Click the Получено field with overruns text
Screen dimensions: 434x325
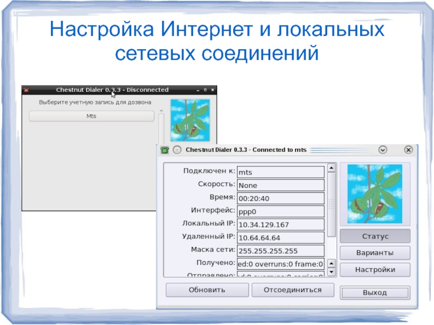tap(280, 264)
